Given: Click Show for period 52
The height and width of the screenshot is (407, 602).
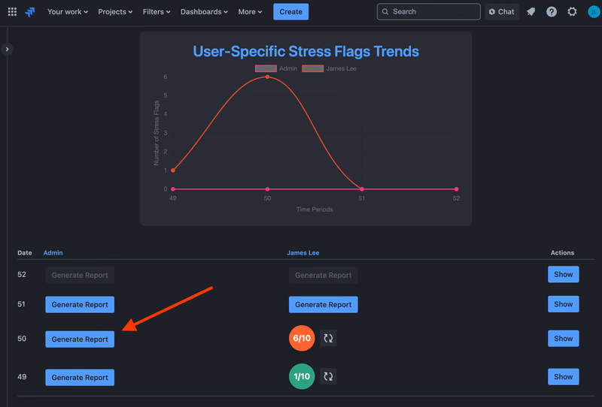Looking at the screenshot, I should pyautogui.click(x=563, y=274).
